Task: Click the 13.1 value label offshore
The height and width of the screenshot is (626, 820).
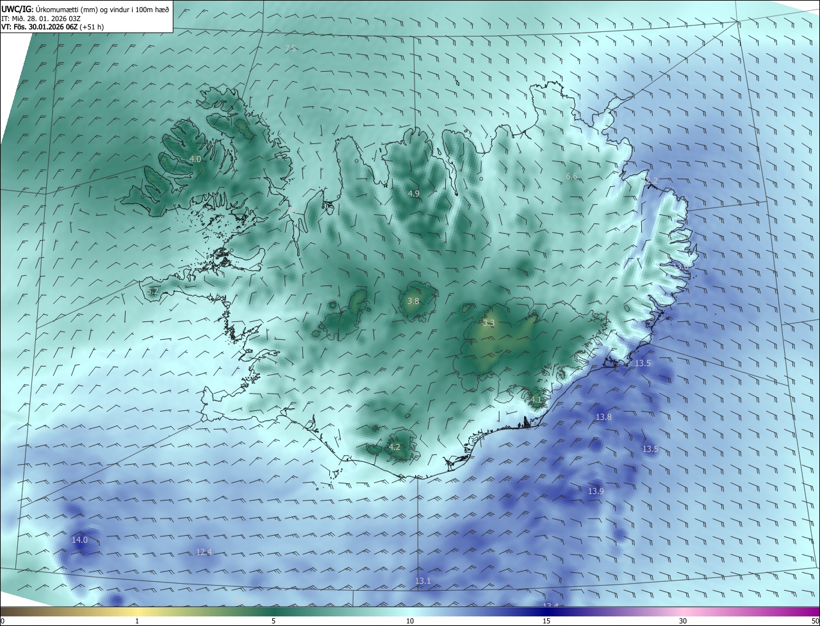Action: click(x=423, y=581)
